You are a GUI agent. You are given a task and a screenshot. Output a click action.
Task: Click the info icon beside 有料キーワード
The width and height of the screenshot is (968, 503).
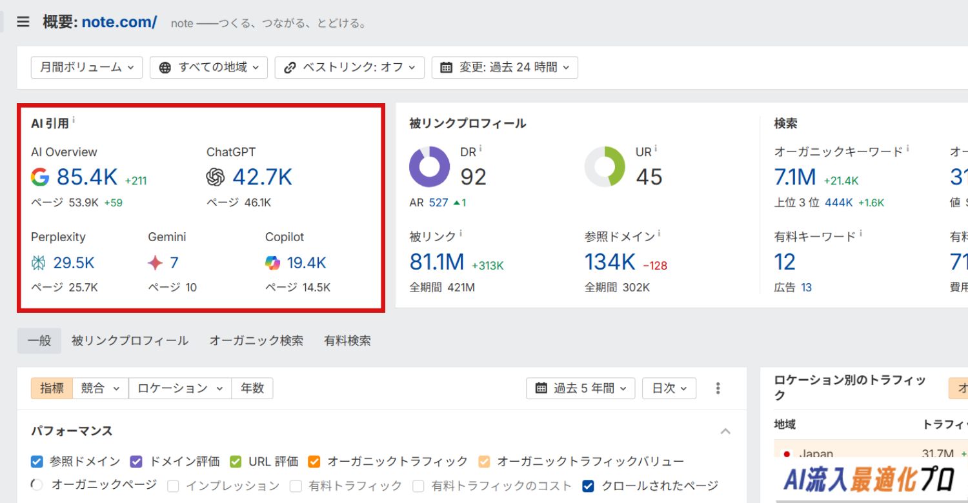point(861,233)
